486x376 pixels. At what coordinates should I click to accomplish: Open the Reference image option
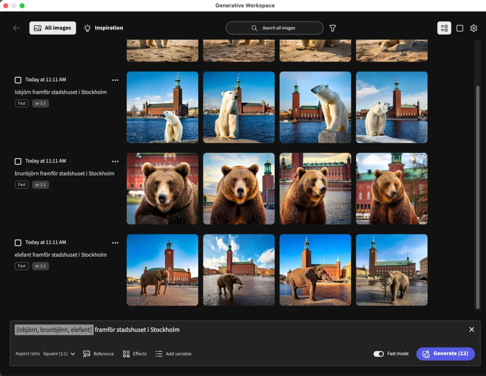point(98,354)
